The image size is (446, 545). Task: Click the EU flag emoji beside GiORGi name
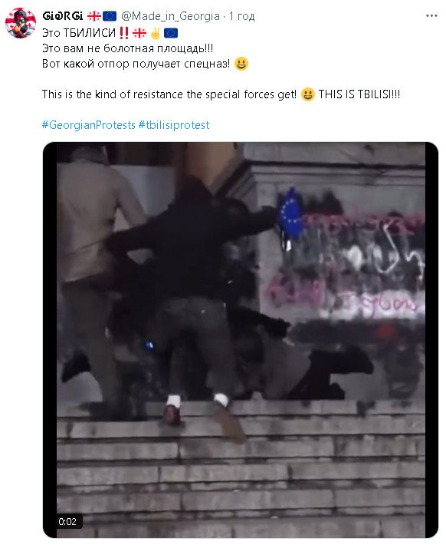tap(110, 15)
